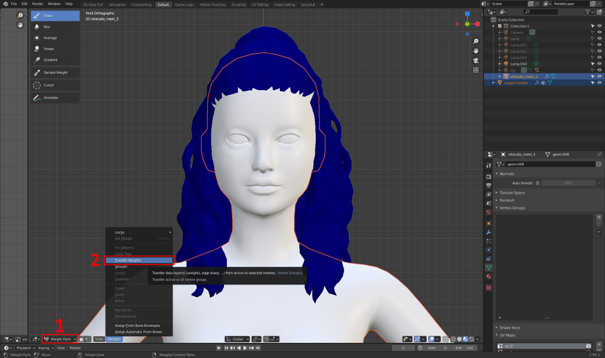Click the viewport camera view icon
605x358 pixels.
(476, 60)
